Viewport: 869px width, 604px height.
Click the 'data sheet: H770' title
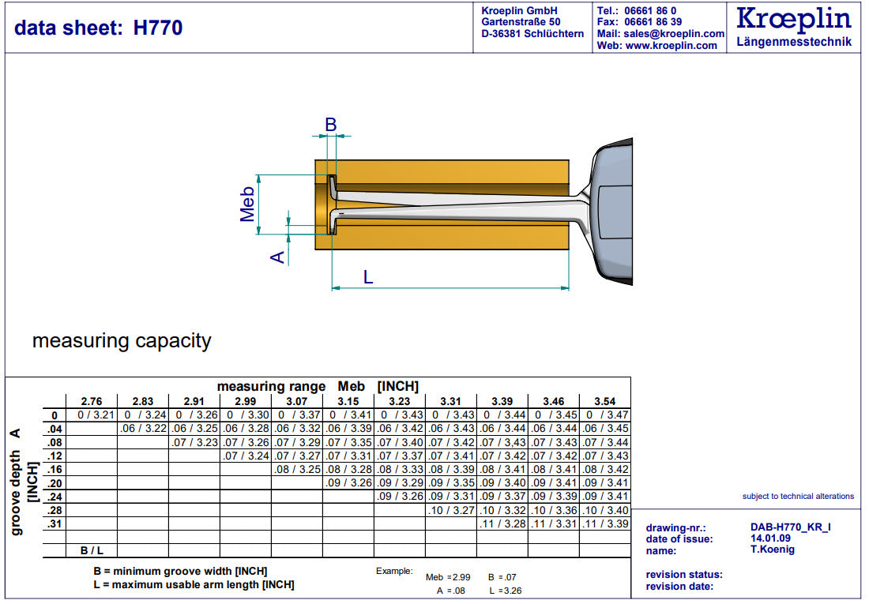99,28
